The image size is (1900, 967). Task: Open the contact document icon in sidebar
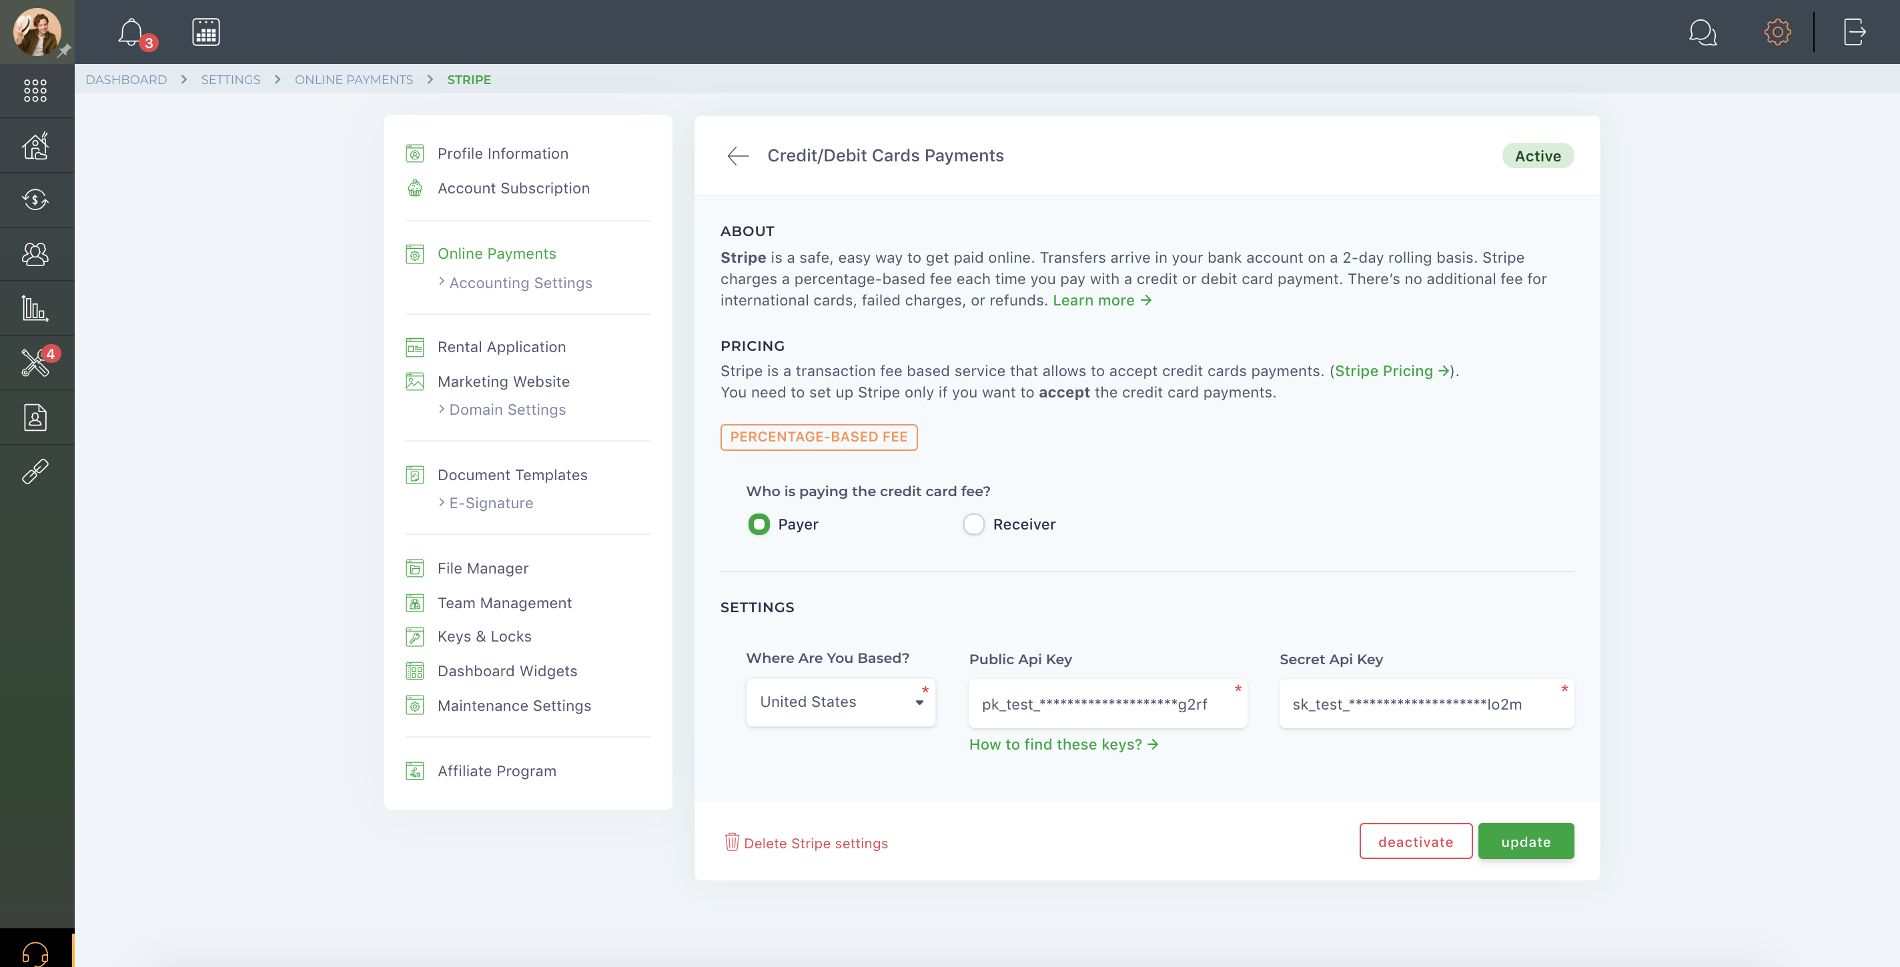point(35,417)
